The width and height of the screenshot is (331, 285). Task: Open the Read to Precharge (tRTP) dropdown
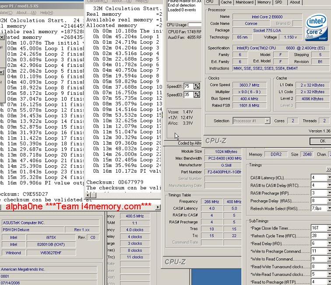click(329, 282)
